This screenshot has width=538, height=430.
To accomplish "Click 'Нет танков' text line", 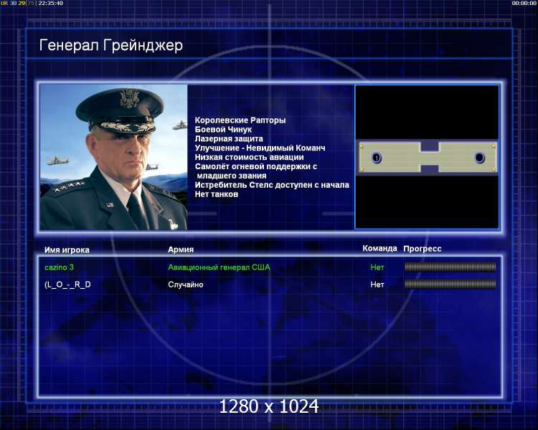I will point(216,194).
